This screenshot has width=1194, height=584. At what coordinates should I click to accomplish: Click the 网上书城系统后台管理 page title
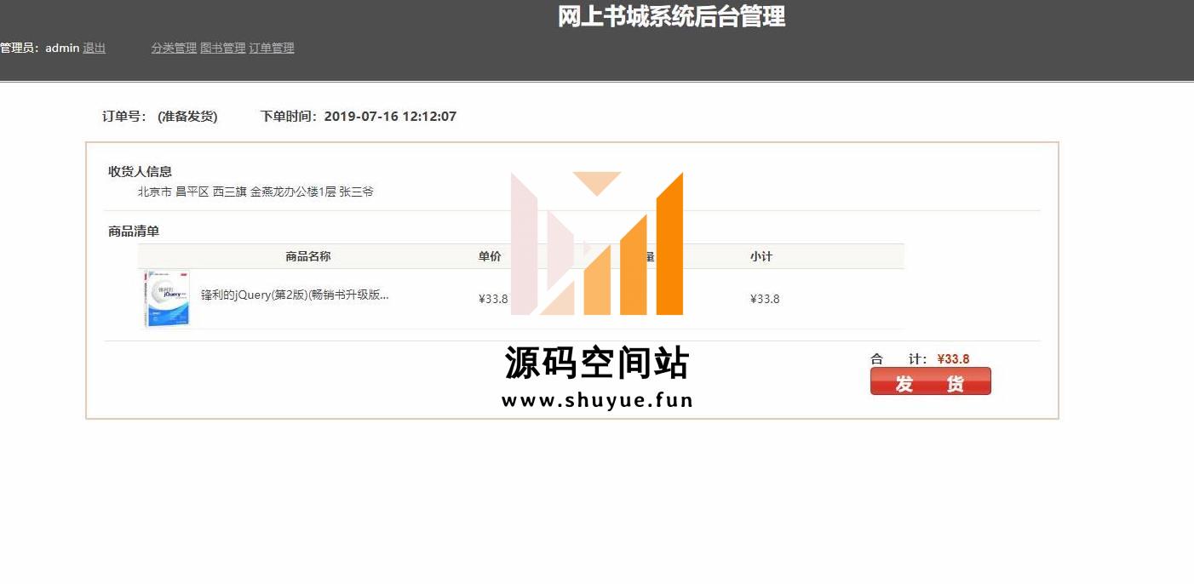(x=671, y=16)
